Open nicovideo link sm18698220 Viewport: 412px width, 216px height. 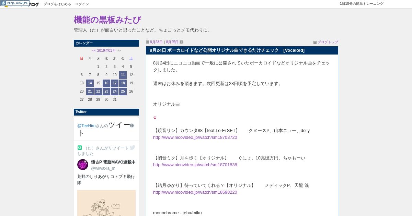pos(195,192)
